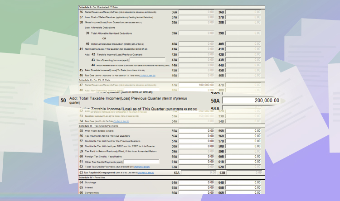Click the 'Schedule II - For 8% IT Rate' heading
This screenshot has width=340, height=201.
[x=94, y=80]
